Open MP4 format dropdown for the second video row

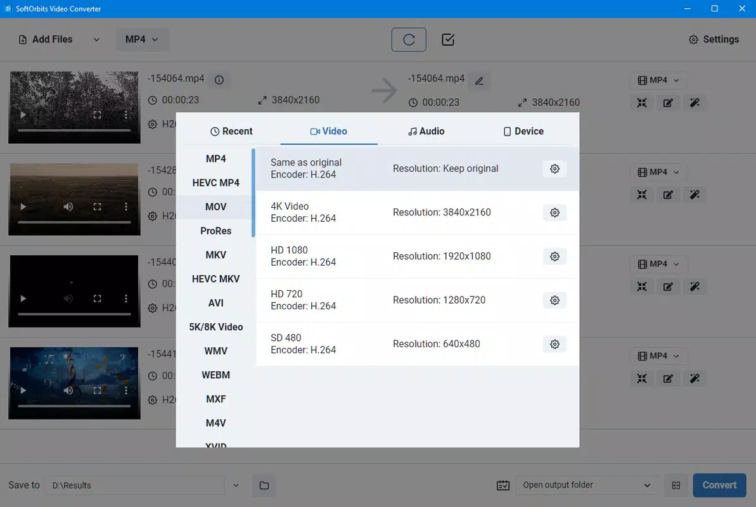658,172
